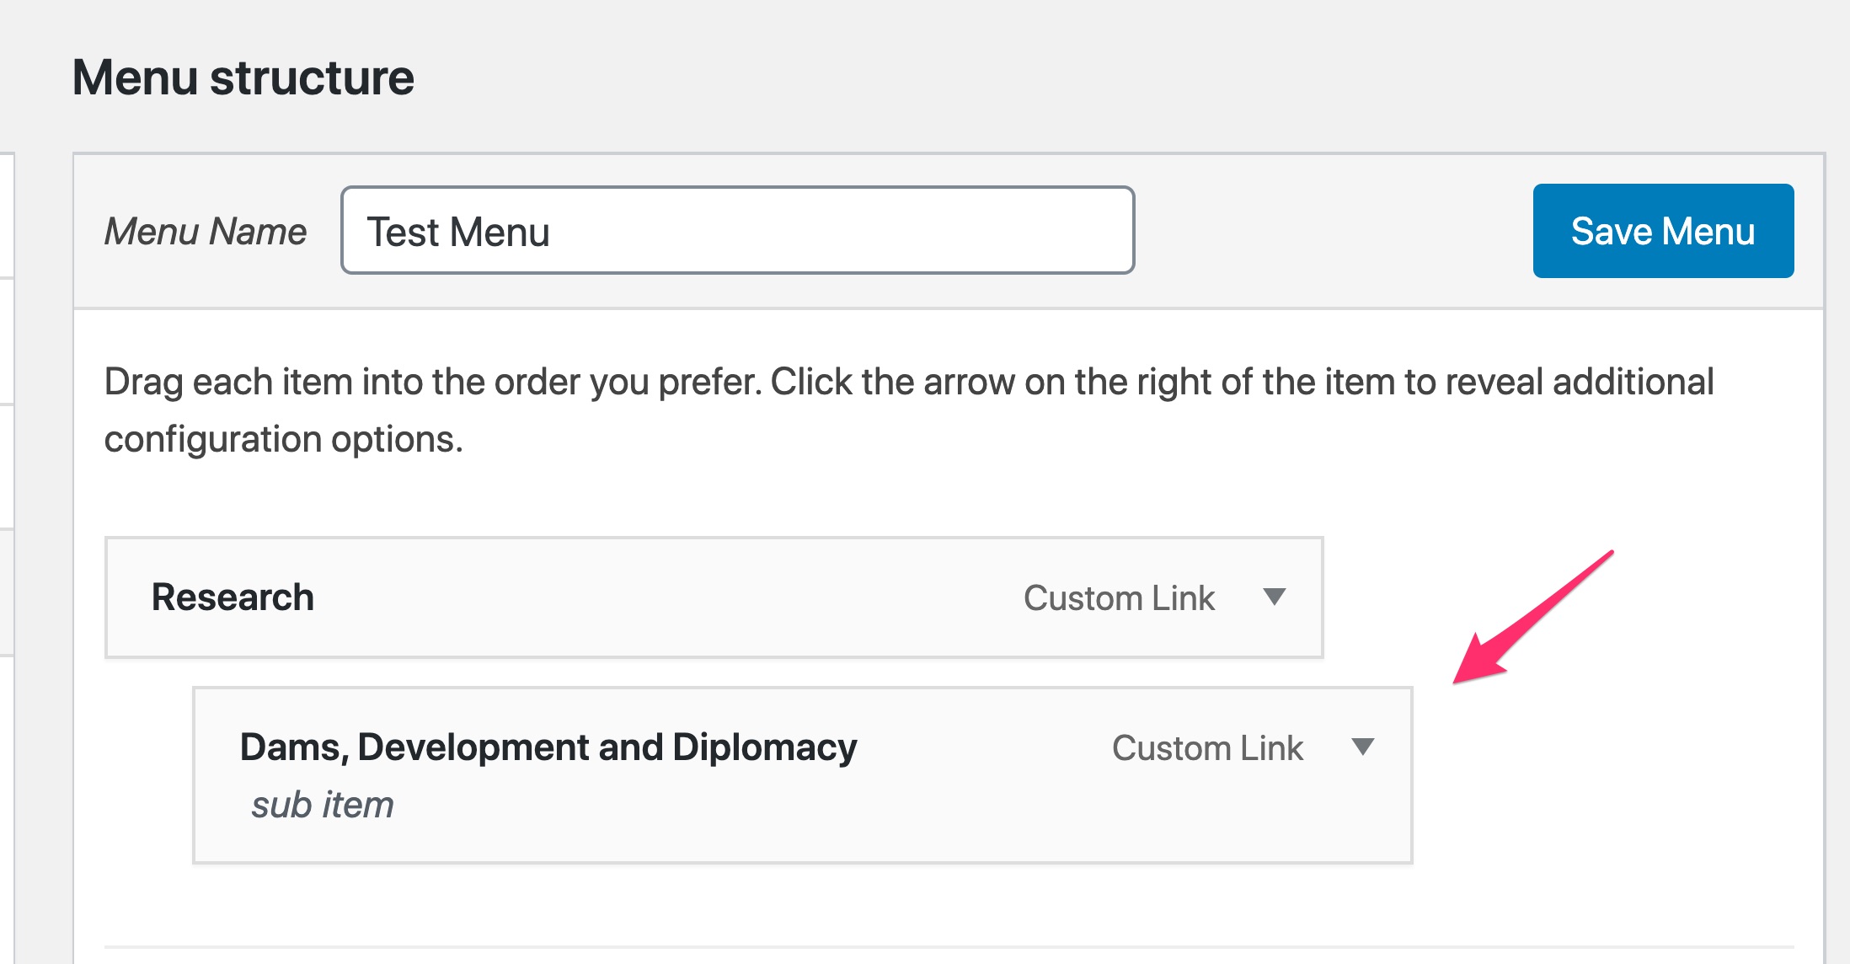The image size is (1850, 964).
Task: Click the italic sub item label
Action: coord(323,805)
